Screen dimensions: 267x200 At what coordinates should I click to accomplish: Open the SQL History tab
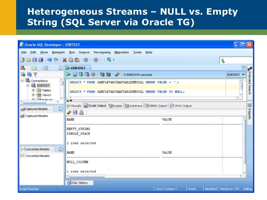tap(80, 183)
